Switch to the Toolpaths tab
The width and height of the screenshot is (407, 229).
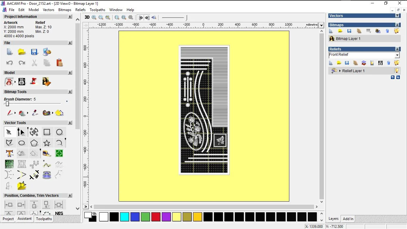click(x=44, y=219)
